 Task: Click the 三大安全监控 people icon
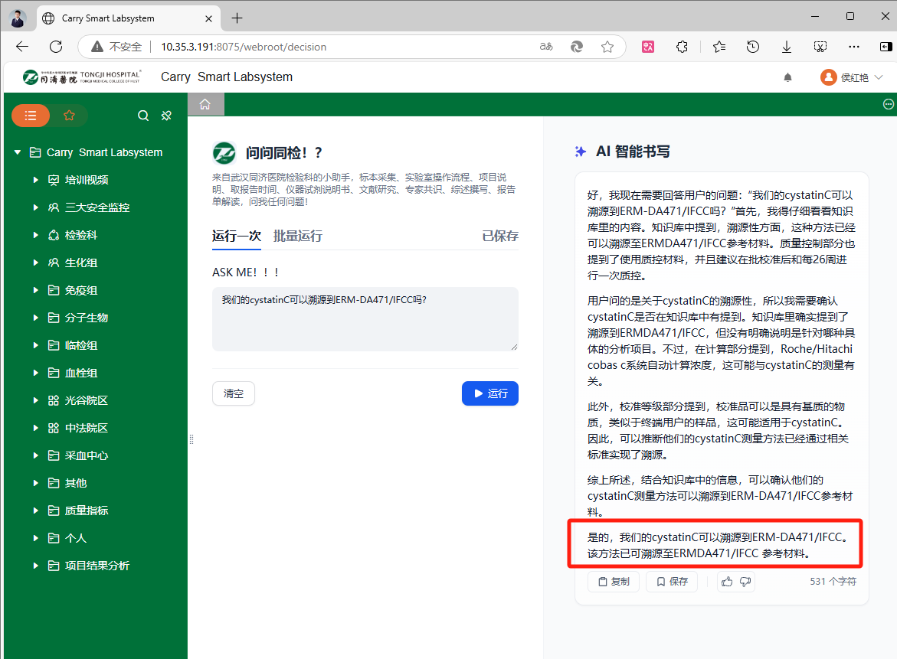[x=53, y=207]
